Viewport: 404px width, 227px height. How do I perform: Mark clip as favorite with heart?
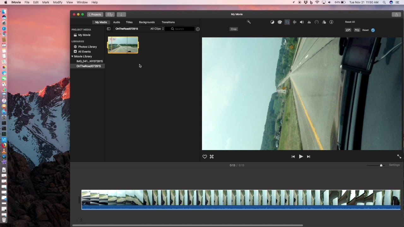[205, 157]
